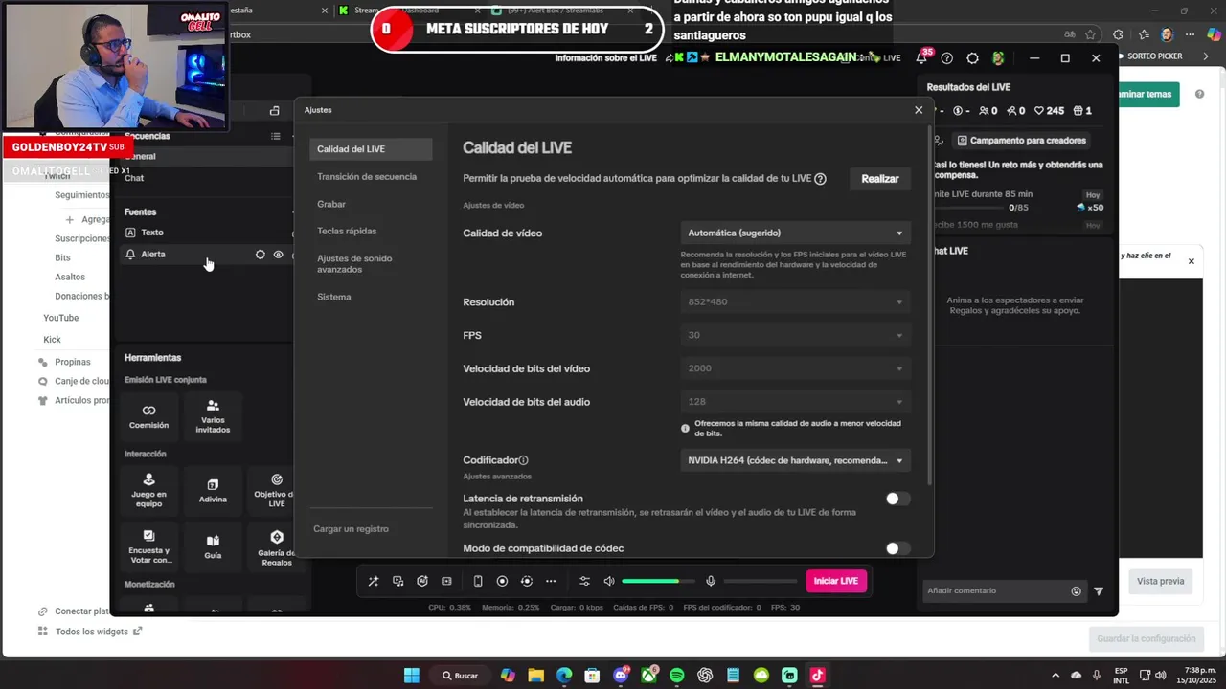This screenshot has width=1226, height=689.
Task: Open the Varios invitados tool
Action: tap(213, 415)
